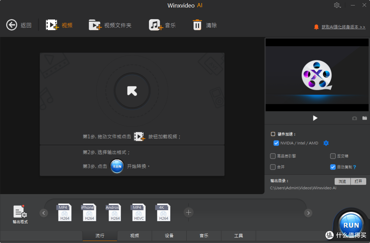Click the output path C:\Users\Admin\Videos\Winxvideo AI

click(303, 188)
